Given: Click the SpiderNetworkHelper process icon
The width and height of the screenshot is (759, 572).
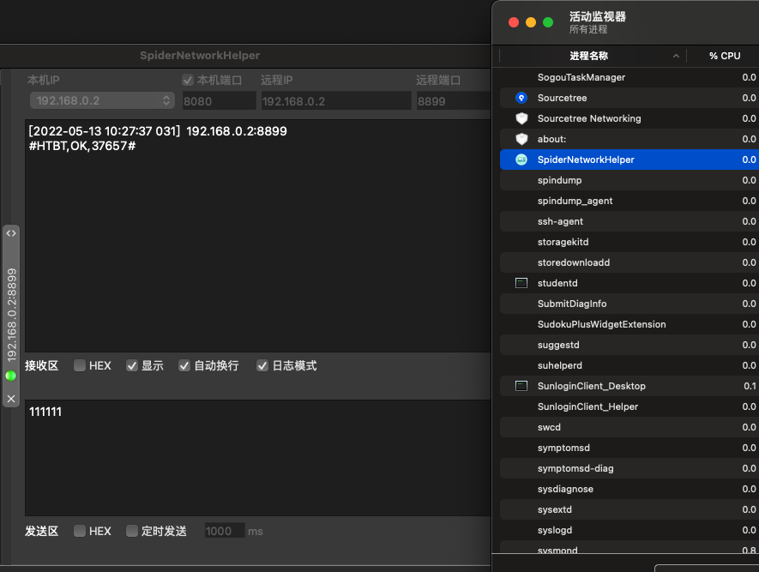Looking at the screenshot, I should click(x=521, y=160).
